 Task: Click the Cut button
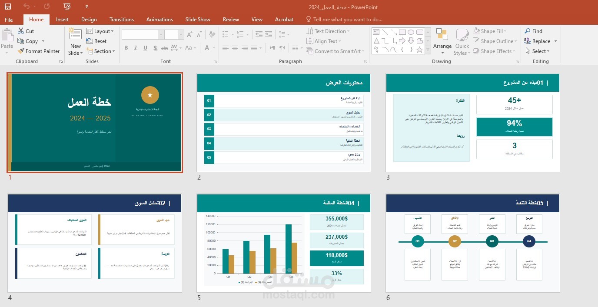[26, 31]
